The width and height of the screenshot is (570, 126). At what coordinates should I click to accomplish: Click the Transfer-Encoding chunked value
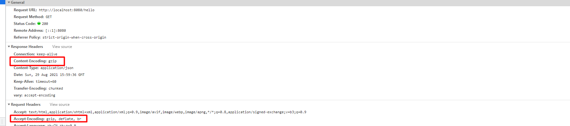(x=55, y=88)
